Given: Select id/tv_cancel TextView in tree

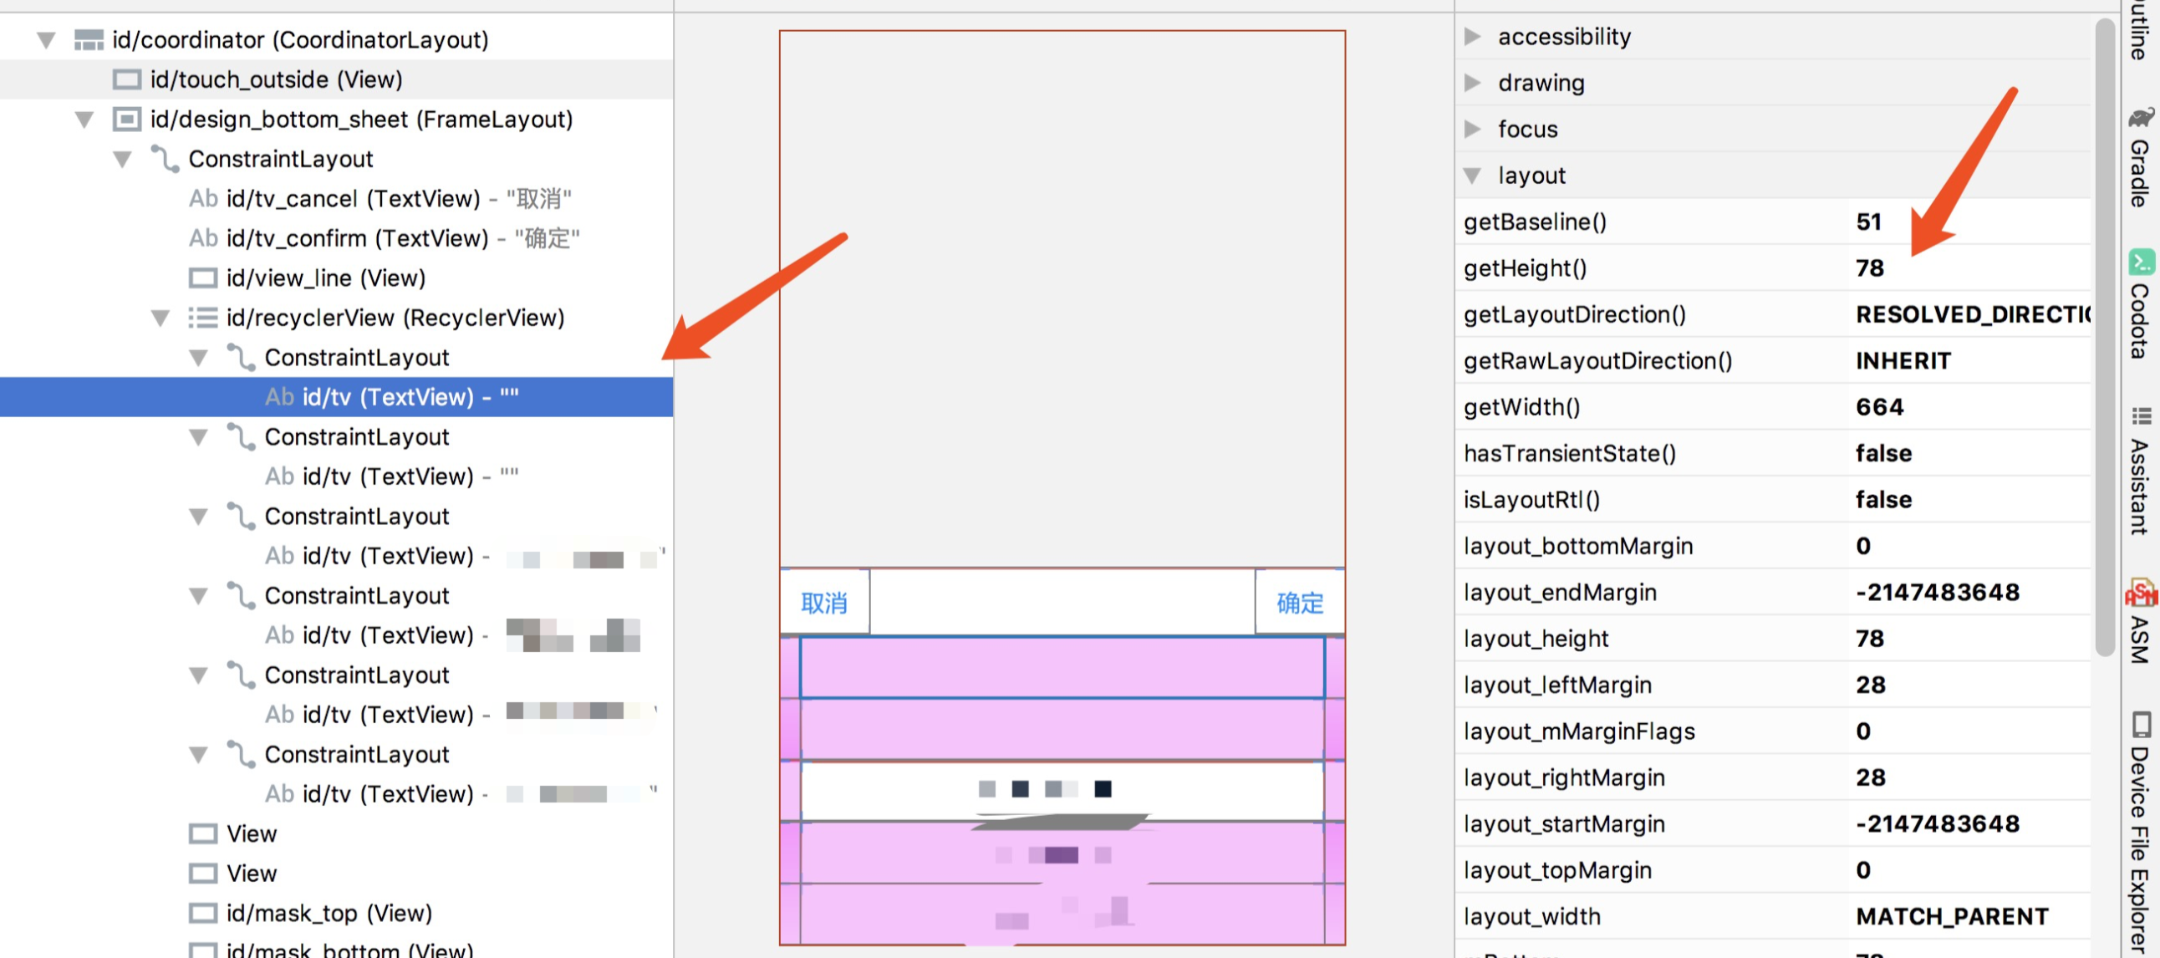Looking at the screenshot, I should 352,199.
